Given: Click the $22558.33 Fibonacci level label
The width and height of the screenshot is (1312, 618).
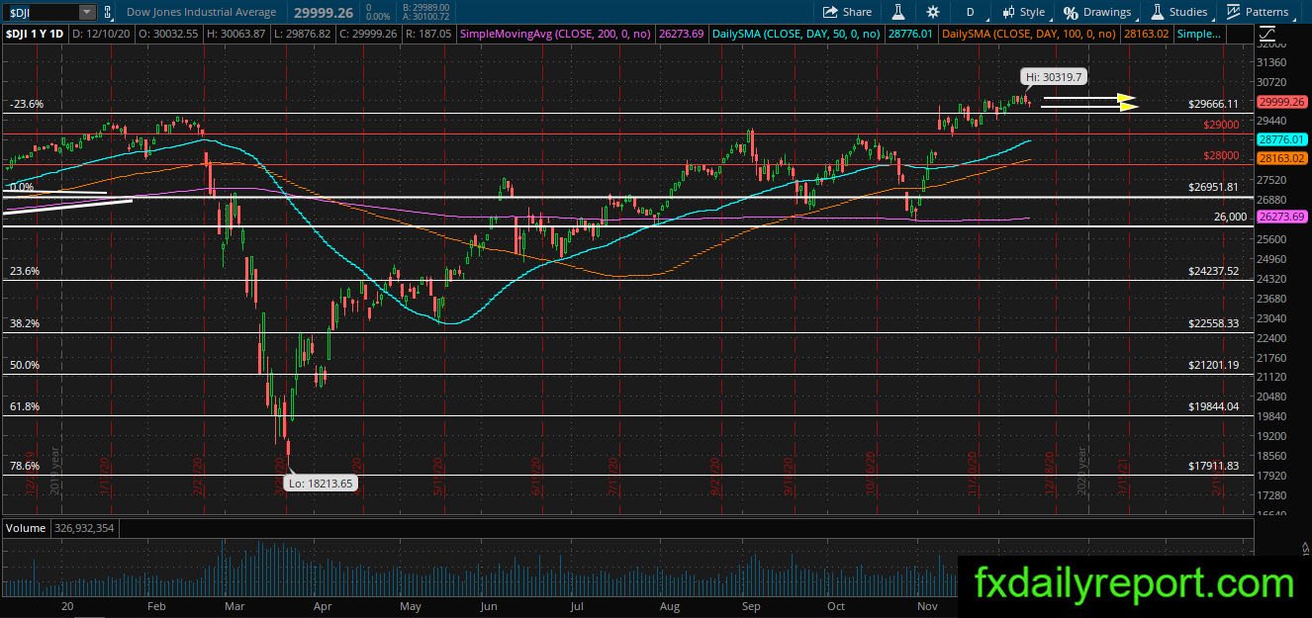Looking at the screenshot, I should coord(1214,323).
